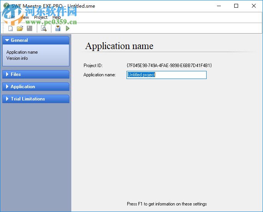Viewport: 263px width, 212px height.
Task: Click the Save project disk icon
Action: (30, 28)
